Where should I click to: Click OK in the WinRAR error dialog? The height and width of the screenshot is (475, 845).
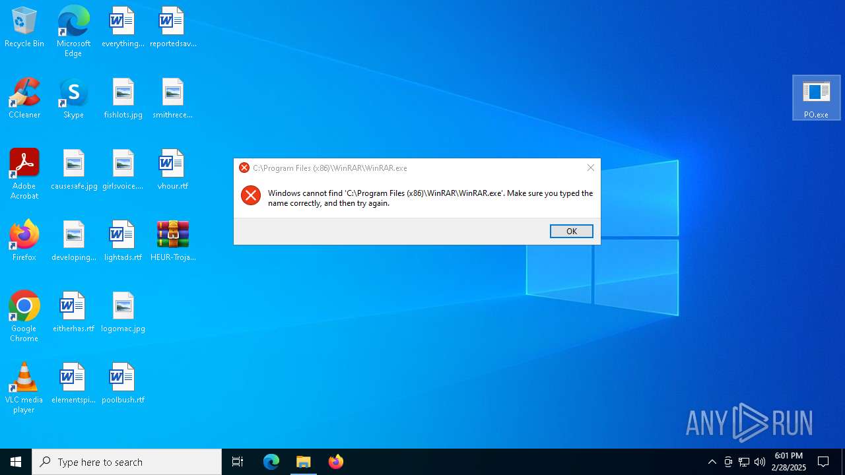(572, 231)
